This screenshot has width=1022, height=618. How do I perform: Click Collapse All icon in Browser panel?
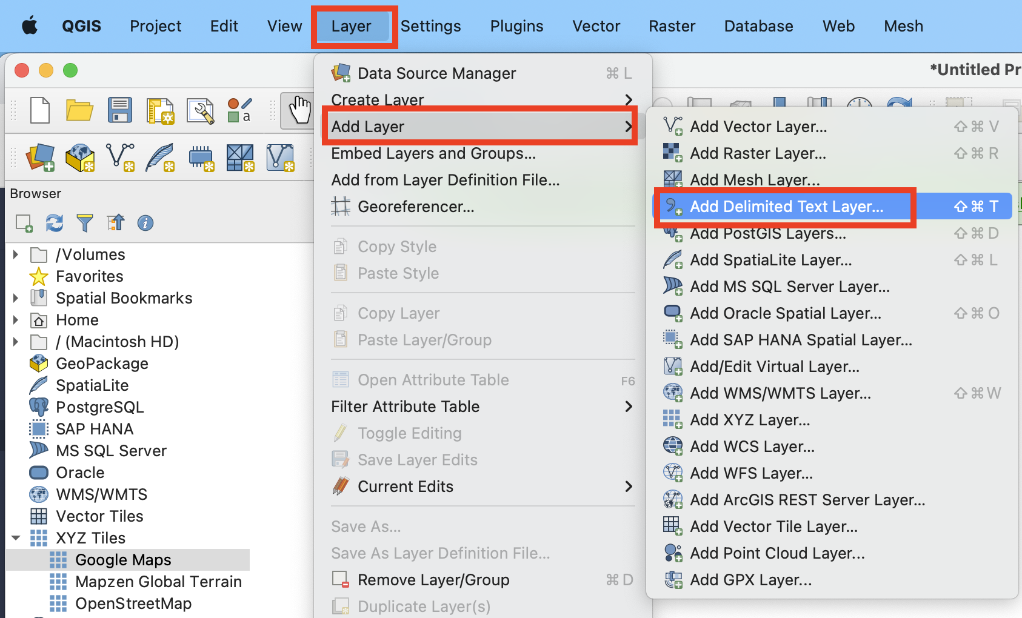pyautogui.click(x=115, y=223)
